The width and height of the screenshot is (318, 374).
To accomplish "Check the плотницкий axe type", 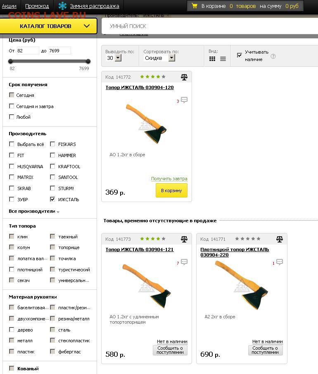I will coord(12,269).
